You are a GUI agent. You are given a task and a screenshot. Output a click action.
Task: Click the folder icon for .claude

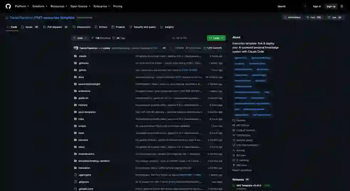click(75, 56)
